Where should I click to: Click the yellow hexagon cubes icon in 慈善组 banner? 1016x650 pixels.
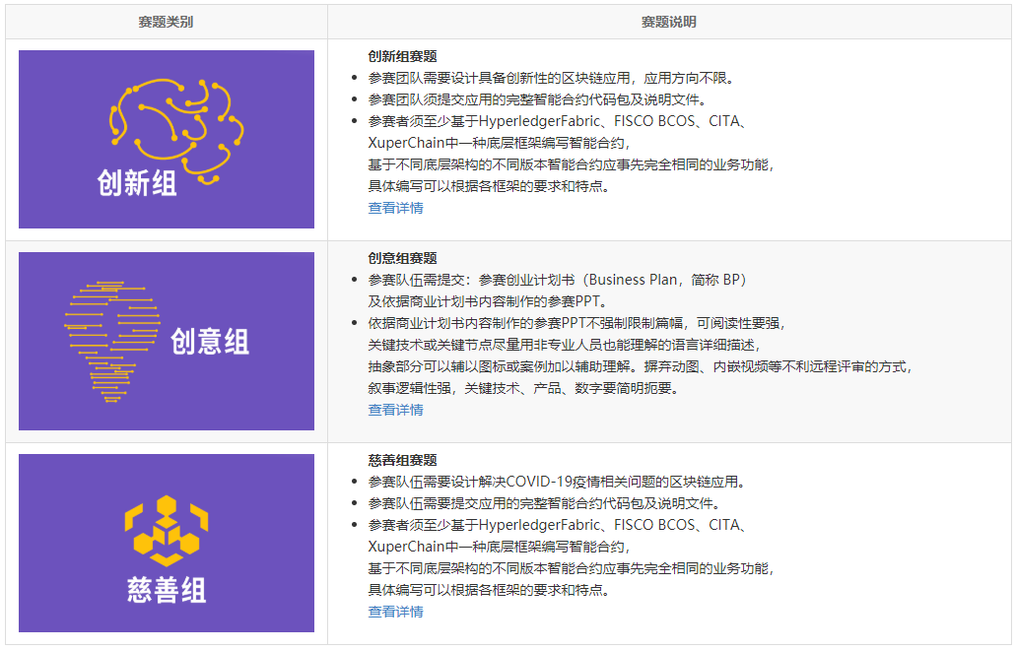click(167, 531)
